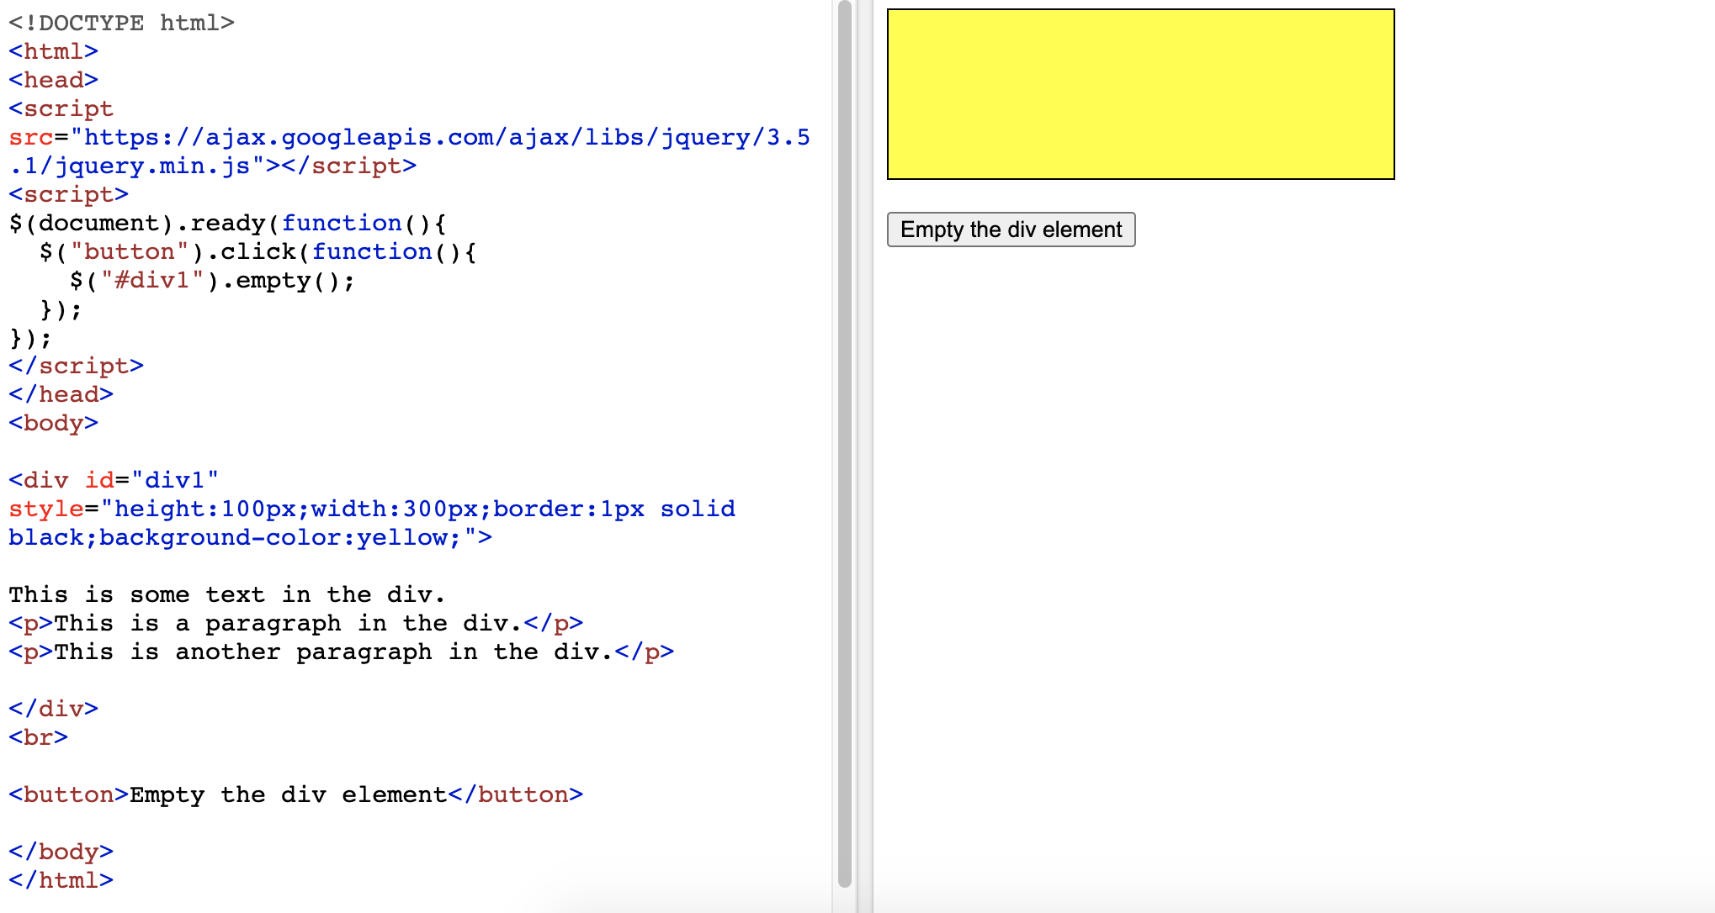Click the closing </html> tag

(x=61, y=880)
